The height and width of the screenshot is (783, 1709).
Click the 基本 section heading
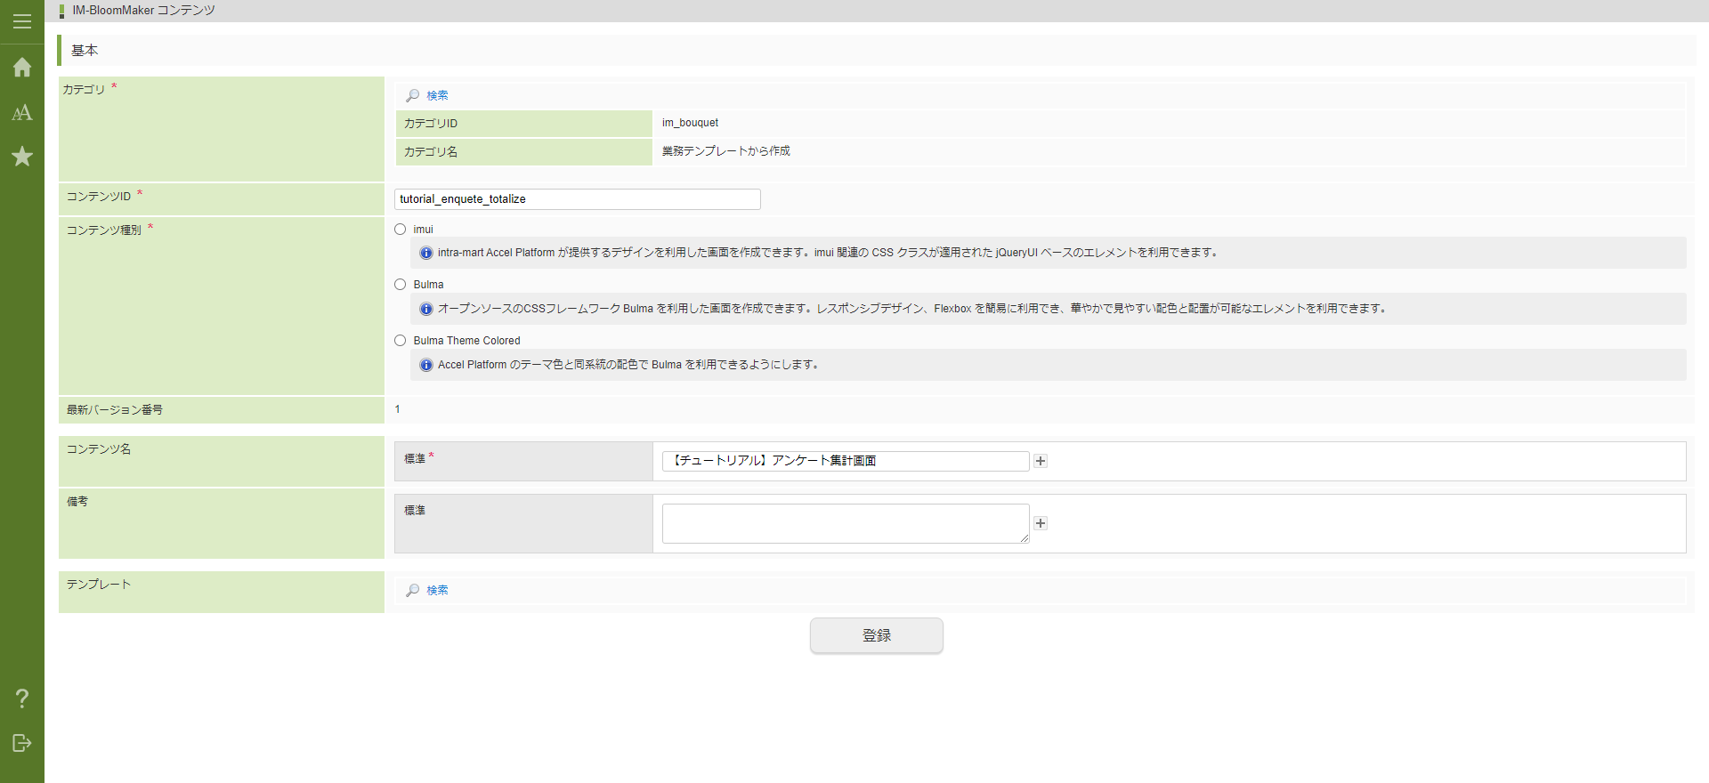[x=85, y=51]
